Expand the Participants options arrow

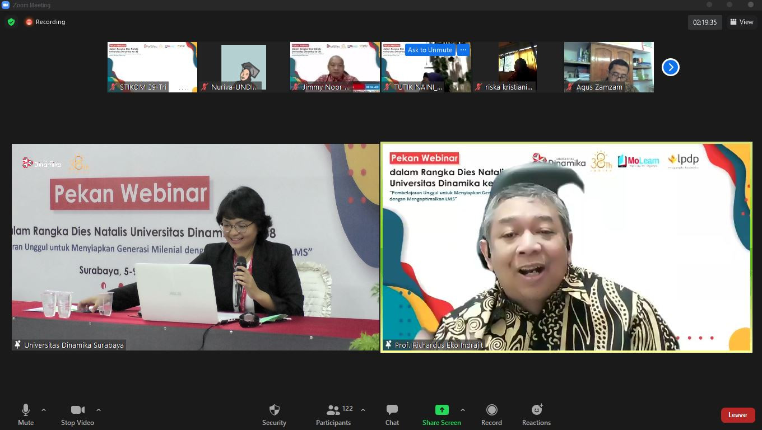(x=363, y=410)
